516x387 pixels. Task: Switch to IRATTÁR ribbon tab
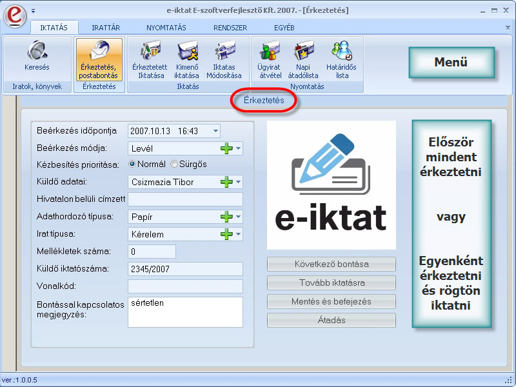(x=106, y=28)
